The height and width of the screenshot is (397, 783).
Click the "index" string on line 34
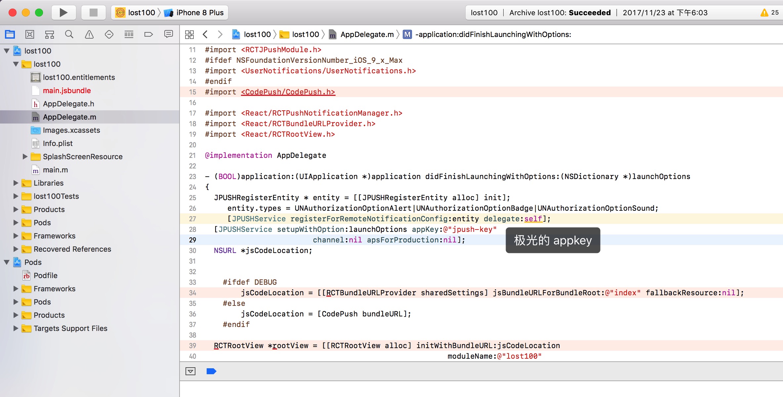point(623,293)
